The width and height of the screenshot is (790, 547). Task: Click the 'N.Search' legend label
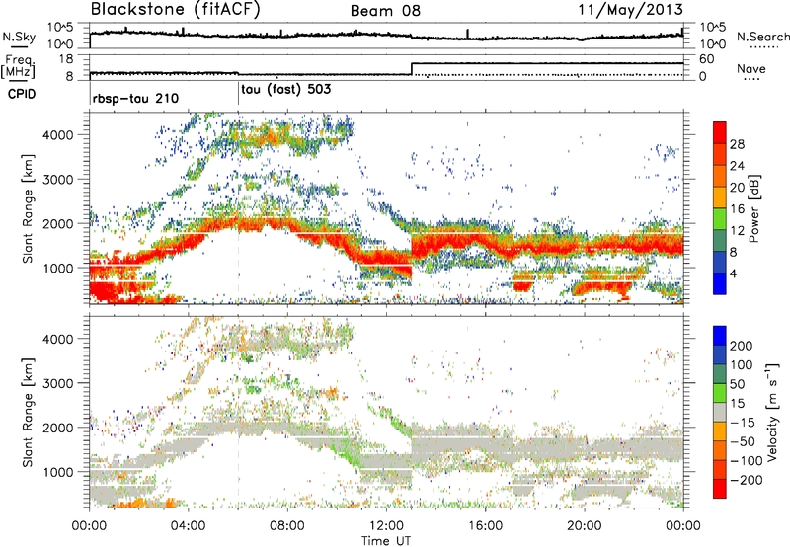pos(762,37)
